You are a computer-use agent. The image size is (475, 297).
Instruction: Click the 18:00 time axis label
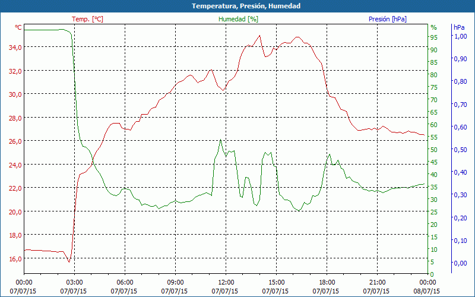pos(327,283)
